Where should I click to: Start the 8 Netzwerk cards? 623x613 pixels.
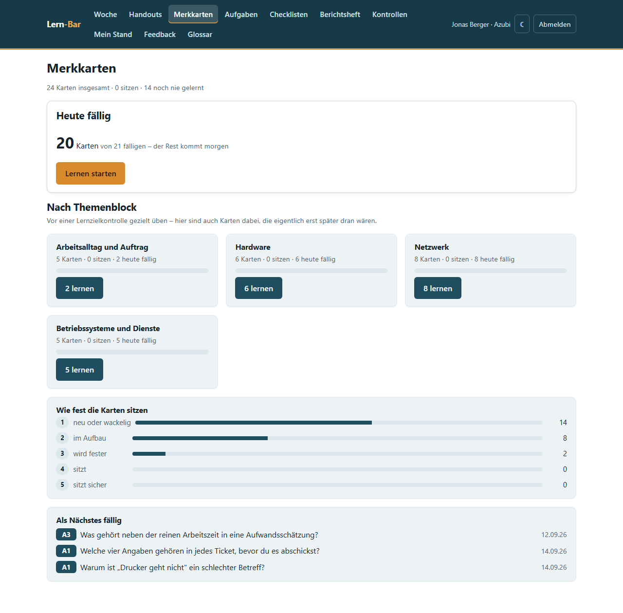coord(438,288)
